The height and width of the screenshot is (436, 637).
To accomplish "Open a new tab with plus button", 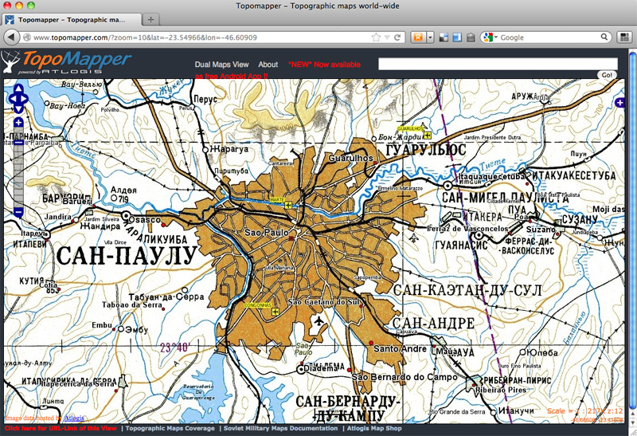I will pos(151,18).
